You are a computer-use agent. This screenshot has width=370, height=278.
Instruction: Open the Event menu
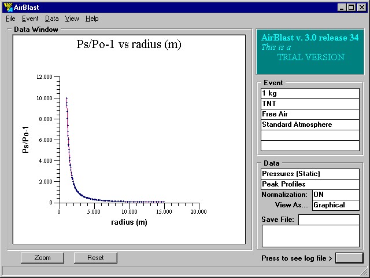30,19
